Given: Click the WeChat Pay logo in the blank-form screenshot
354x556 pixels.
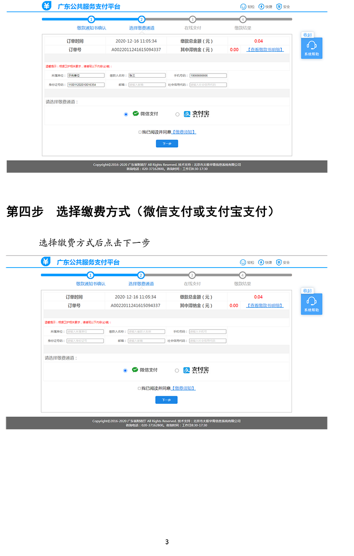Looking at the screenshot, I should (x=135, y=369).
